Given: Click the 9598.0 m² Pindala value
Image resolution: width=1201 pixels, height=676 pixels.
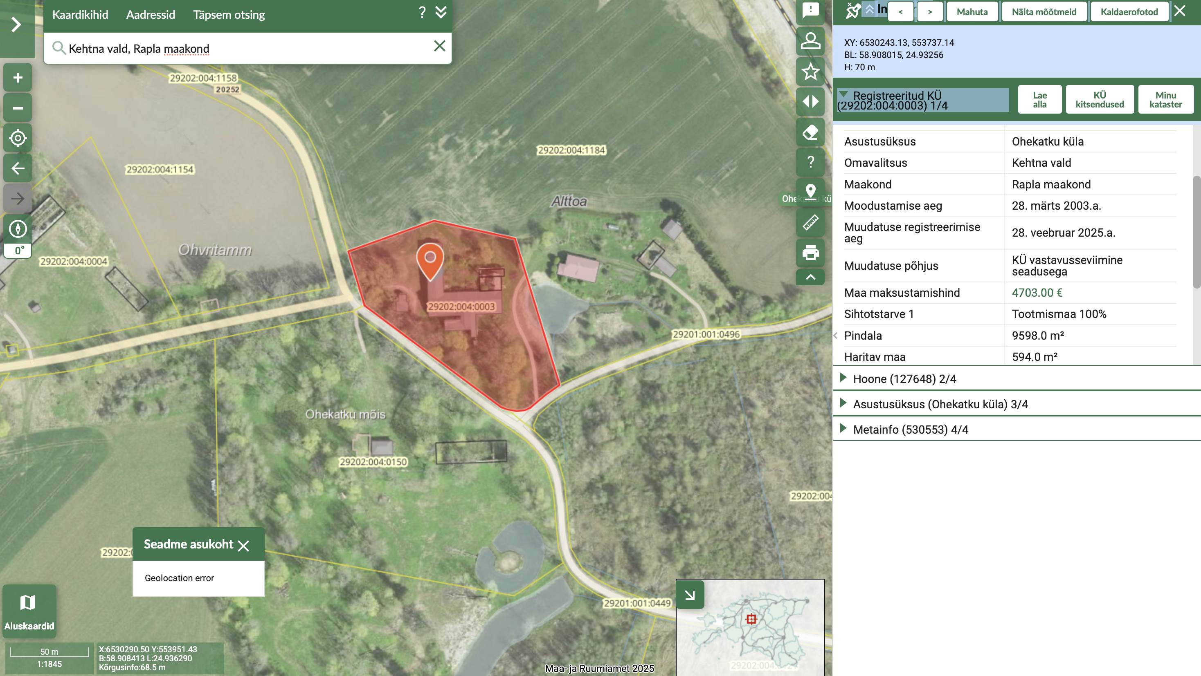Looking at the screenshot, I should [1038, 336].
